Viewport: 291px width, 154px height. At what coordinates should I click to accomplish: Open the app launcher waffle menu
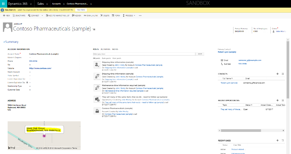(x=3, y=4)
